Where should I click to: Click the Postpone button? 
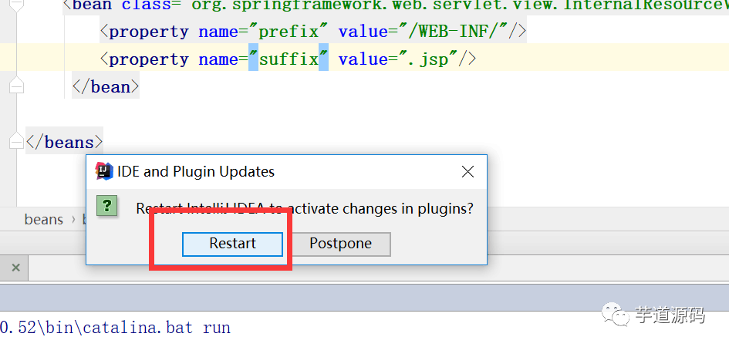[340, 244]
